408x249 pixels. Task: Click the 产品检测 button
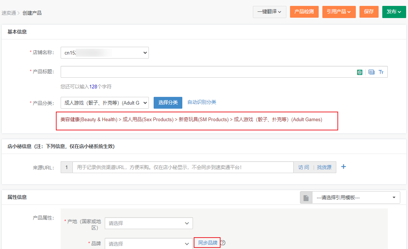tap(304, 12)
